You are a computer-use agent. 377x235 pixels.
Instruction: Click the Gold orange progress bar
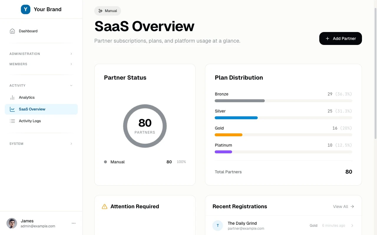coord(229,135)
